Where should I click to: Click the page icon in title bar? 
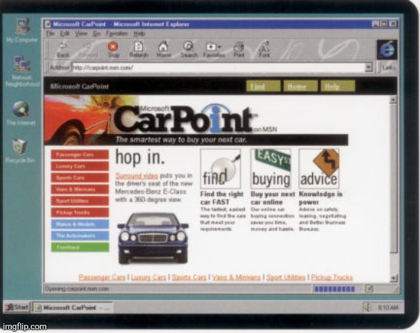click(48, 24)
